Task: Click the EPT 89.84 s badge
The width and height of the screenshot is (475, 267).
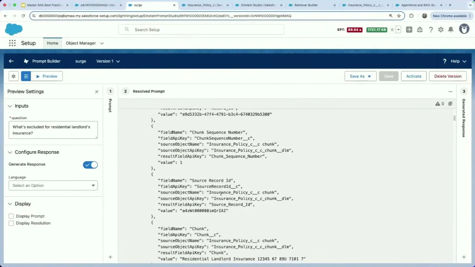Action: click(x=354, y=30)
